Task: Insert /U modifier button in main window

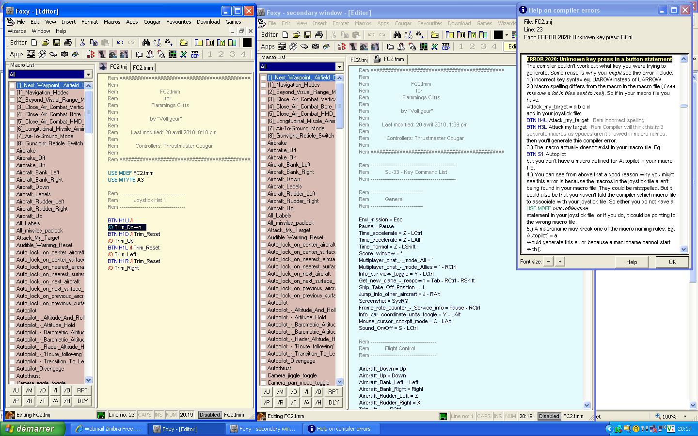Action: 16,390
